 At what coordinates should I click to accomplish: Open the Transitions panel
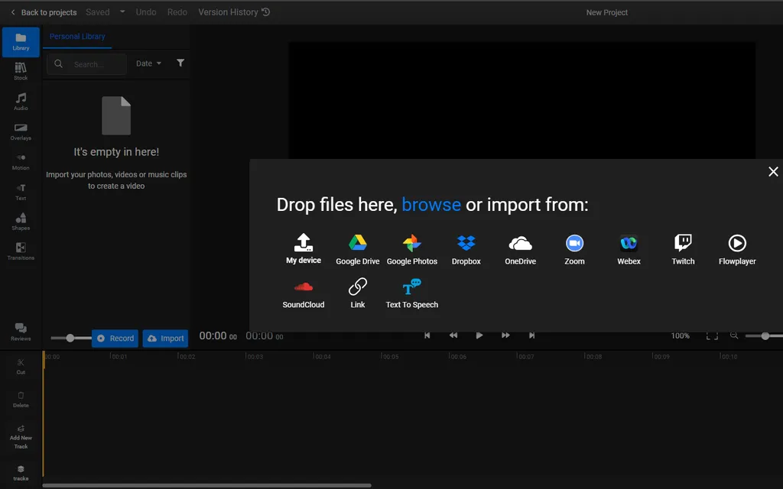click(21, 251)
